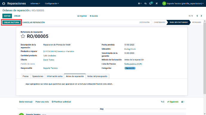
Task: Click the repair notes paragraph text
Action: tap(69, 84)
